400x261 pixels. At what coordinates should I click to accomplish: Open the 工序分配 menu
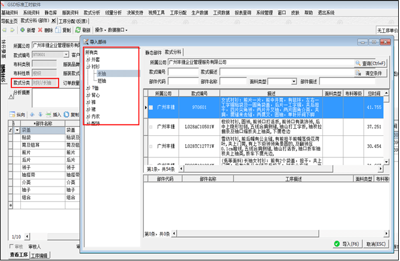coord(178,13)
